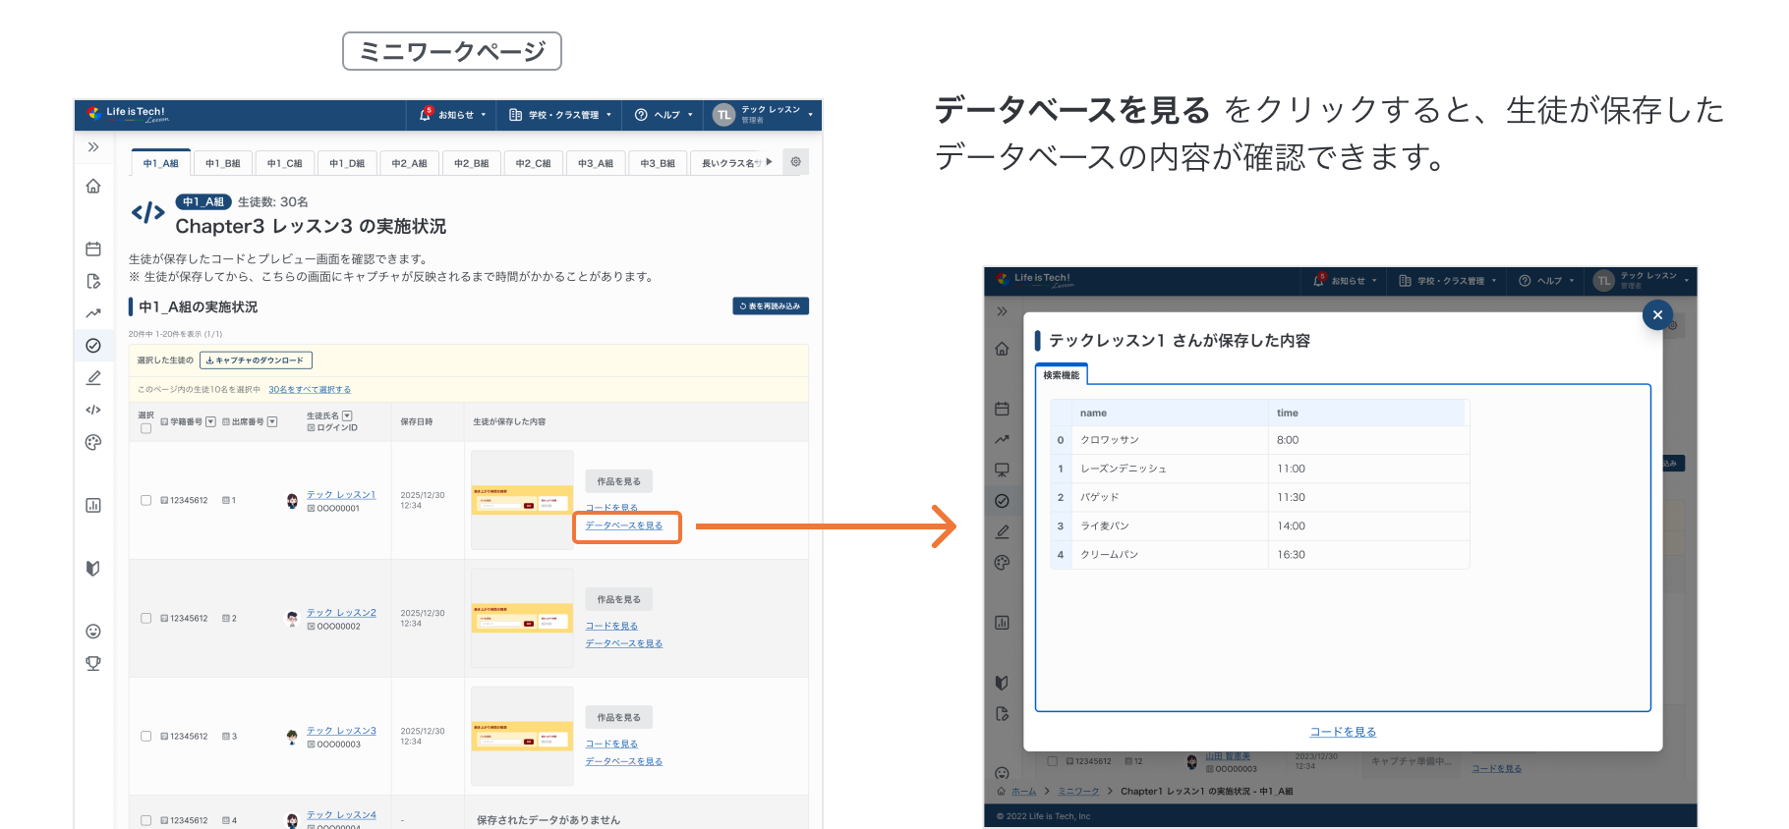The width and height of the screenshot is (1789, 829).
Task: Expand the left sidebar with the double-chevron icon
Action: (93, 147)
